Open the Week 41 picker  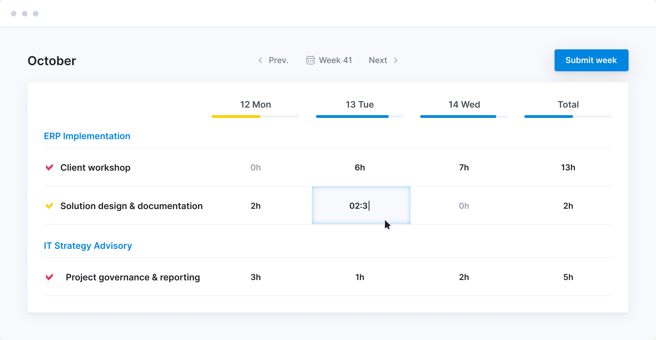tap(335, 60)
